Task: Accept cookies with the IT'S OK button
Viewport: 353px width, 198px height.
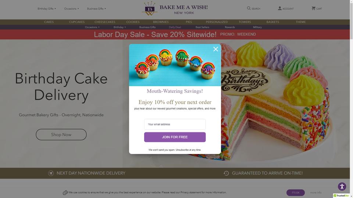Action: [x=295, y=192]
